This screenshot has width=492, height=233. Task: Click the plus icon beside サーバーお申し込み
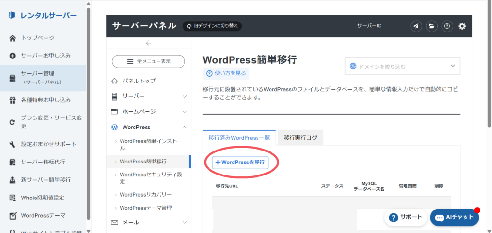[x=12, y=57]
